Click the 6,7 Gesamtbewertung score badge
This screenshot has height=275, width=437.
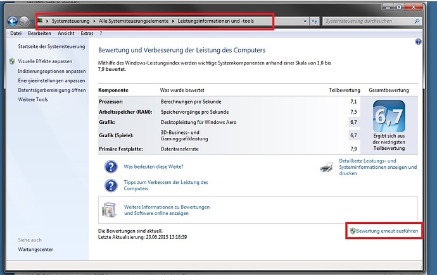(x=389, y=116)
